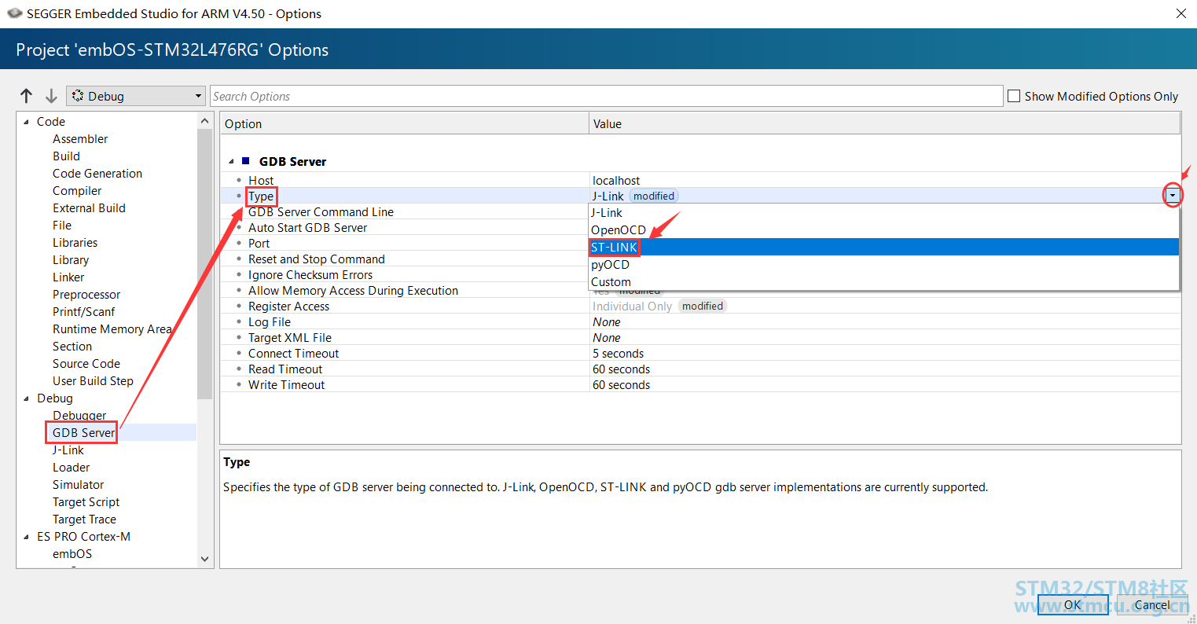Click the up arrow beside the configuration selector
This screenshot has width=1197, height=624.
coord(27,96)
